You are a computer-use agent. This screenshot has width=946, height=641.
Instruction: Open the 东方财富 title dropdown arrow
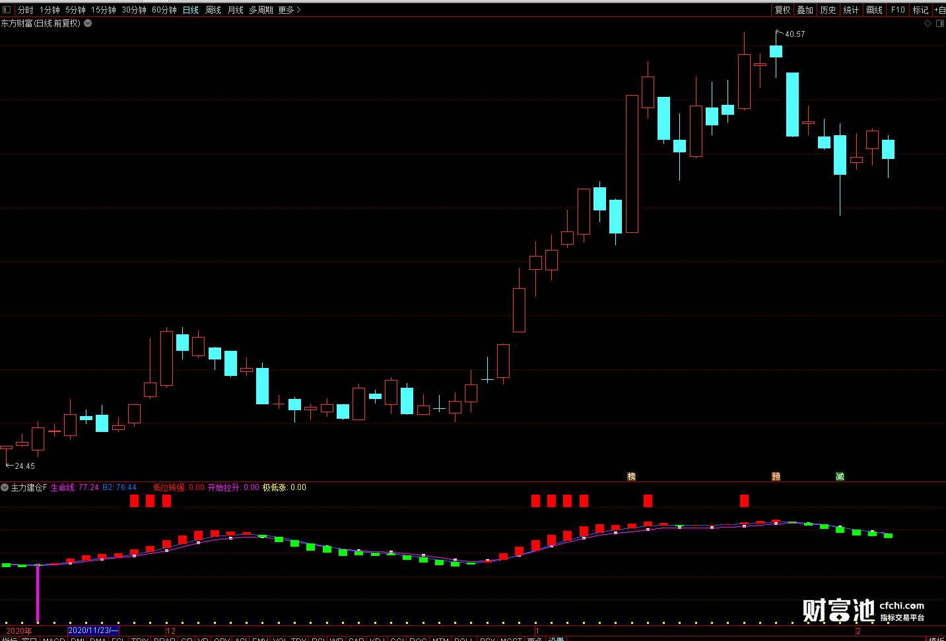coord(88,23)
